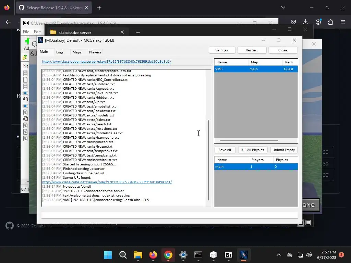Image resolution: width=351 pixels, height=263 pixels.
Task: Select the Main tab
Action: coord(44,52)
